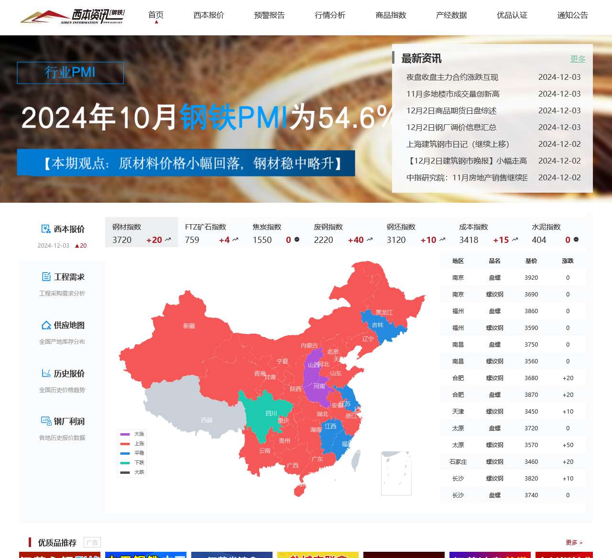
Task: Click flat indicator dot beside 焦炭指数
Action: click(x=297, y=240)
